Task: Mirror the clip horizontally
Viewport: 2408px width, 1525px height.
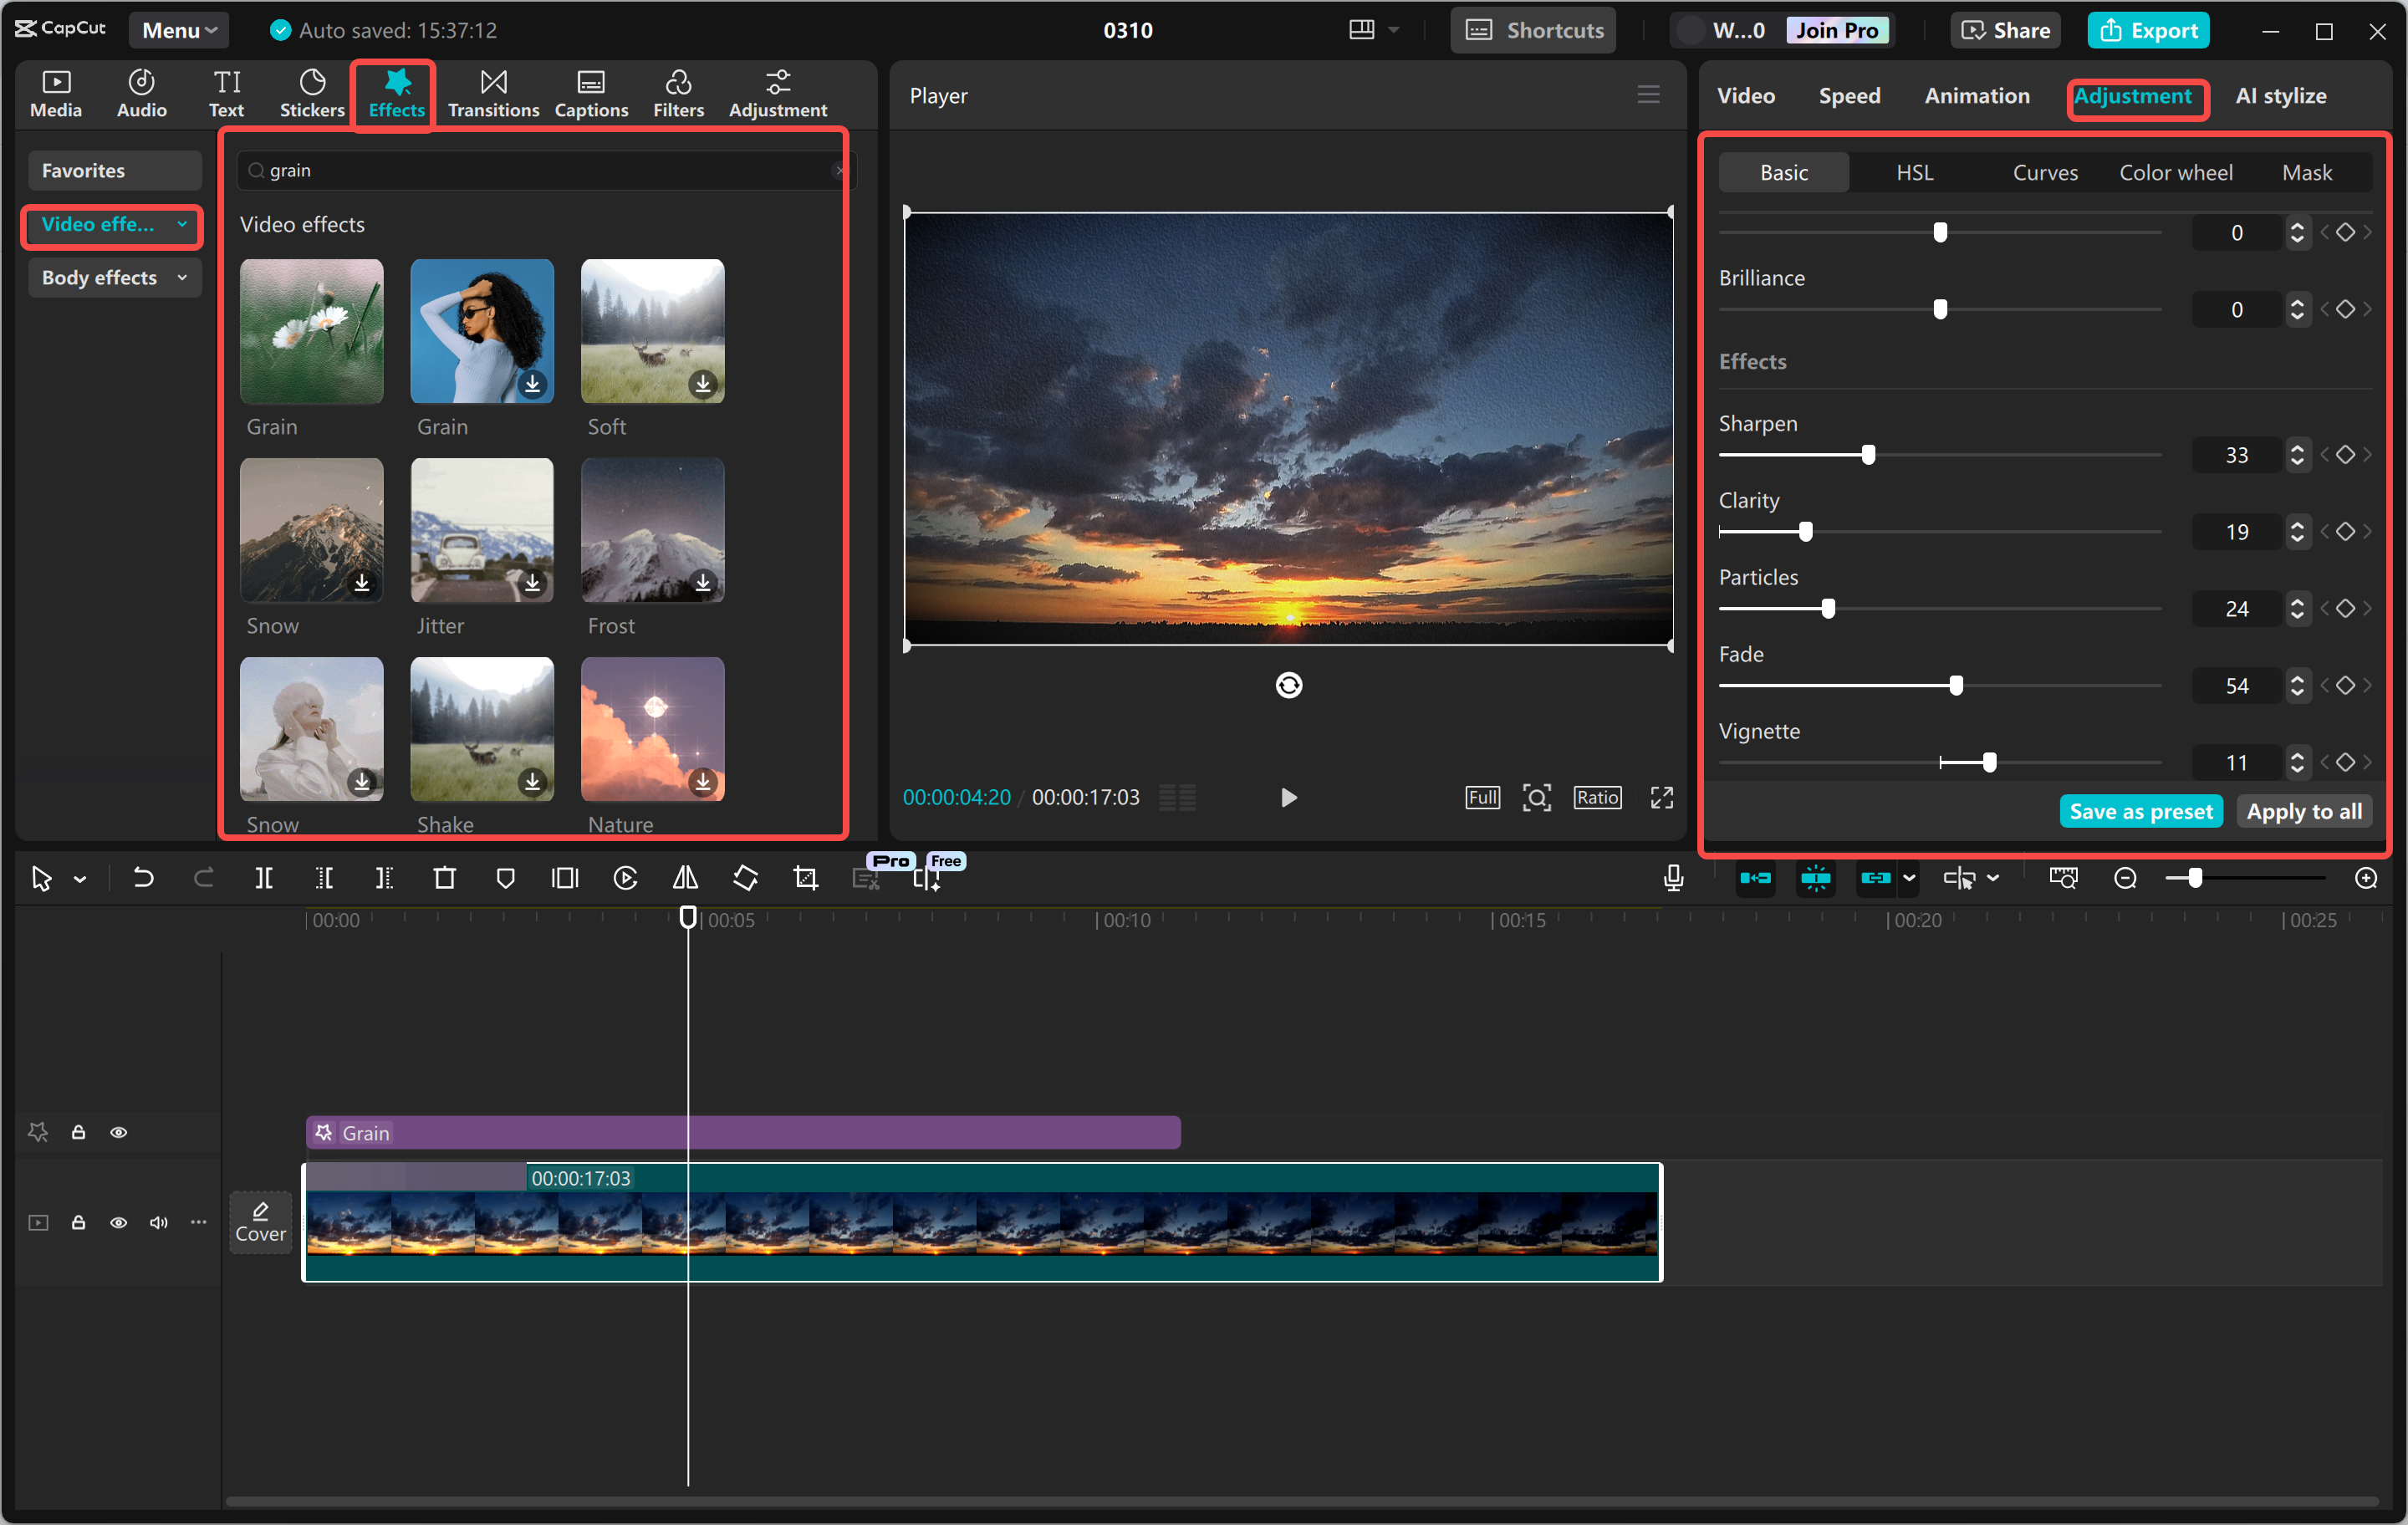Action: pyautogui.click(x=685, y=878)
